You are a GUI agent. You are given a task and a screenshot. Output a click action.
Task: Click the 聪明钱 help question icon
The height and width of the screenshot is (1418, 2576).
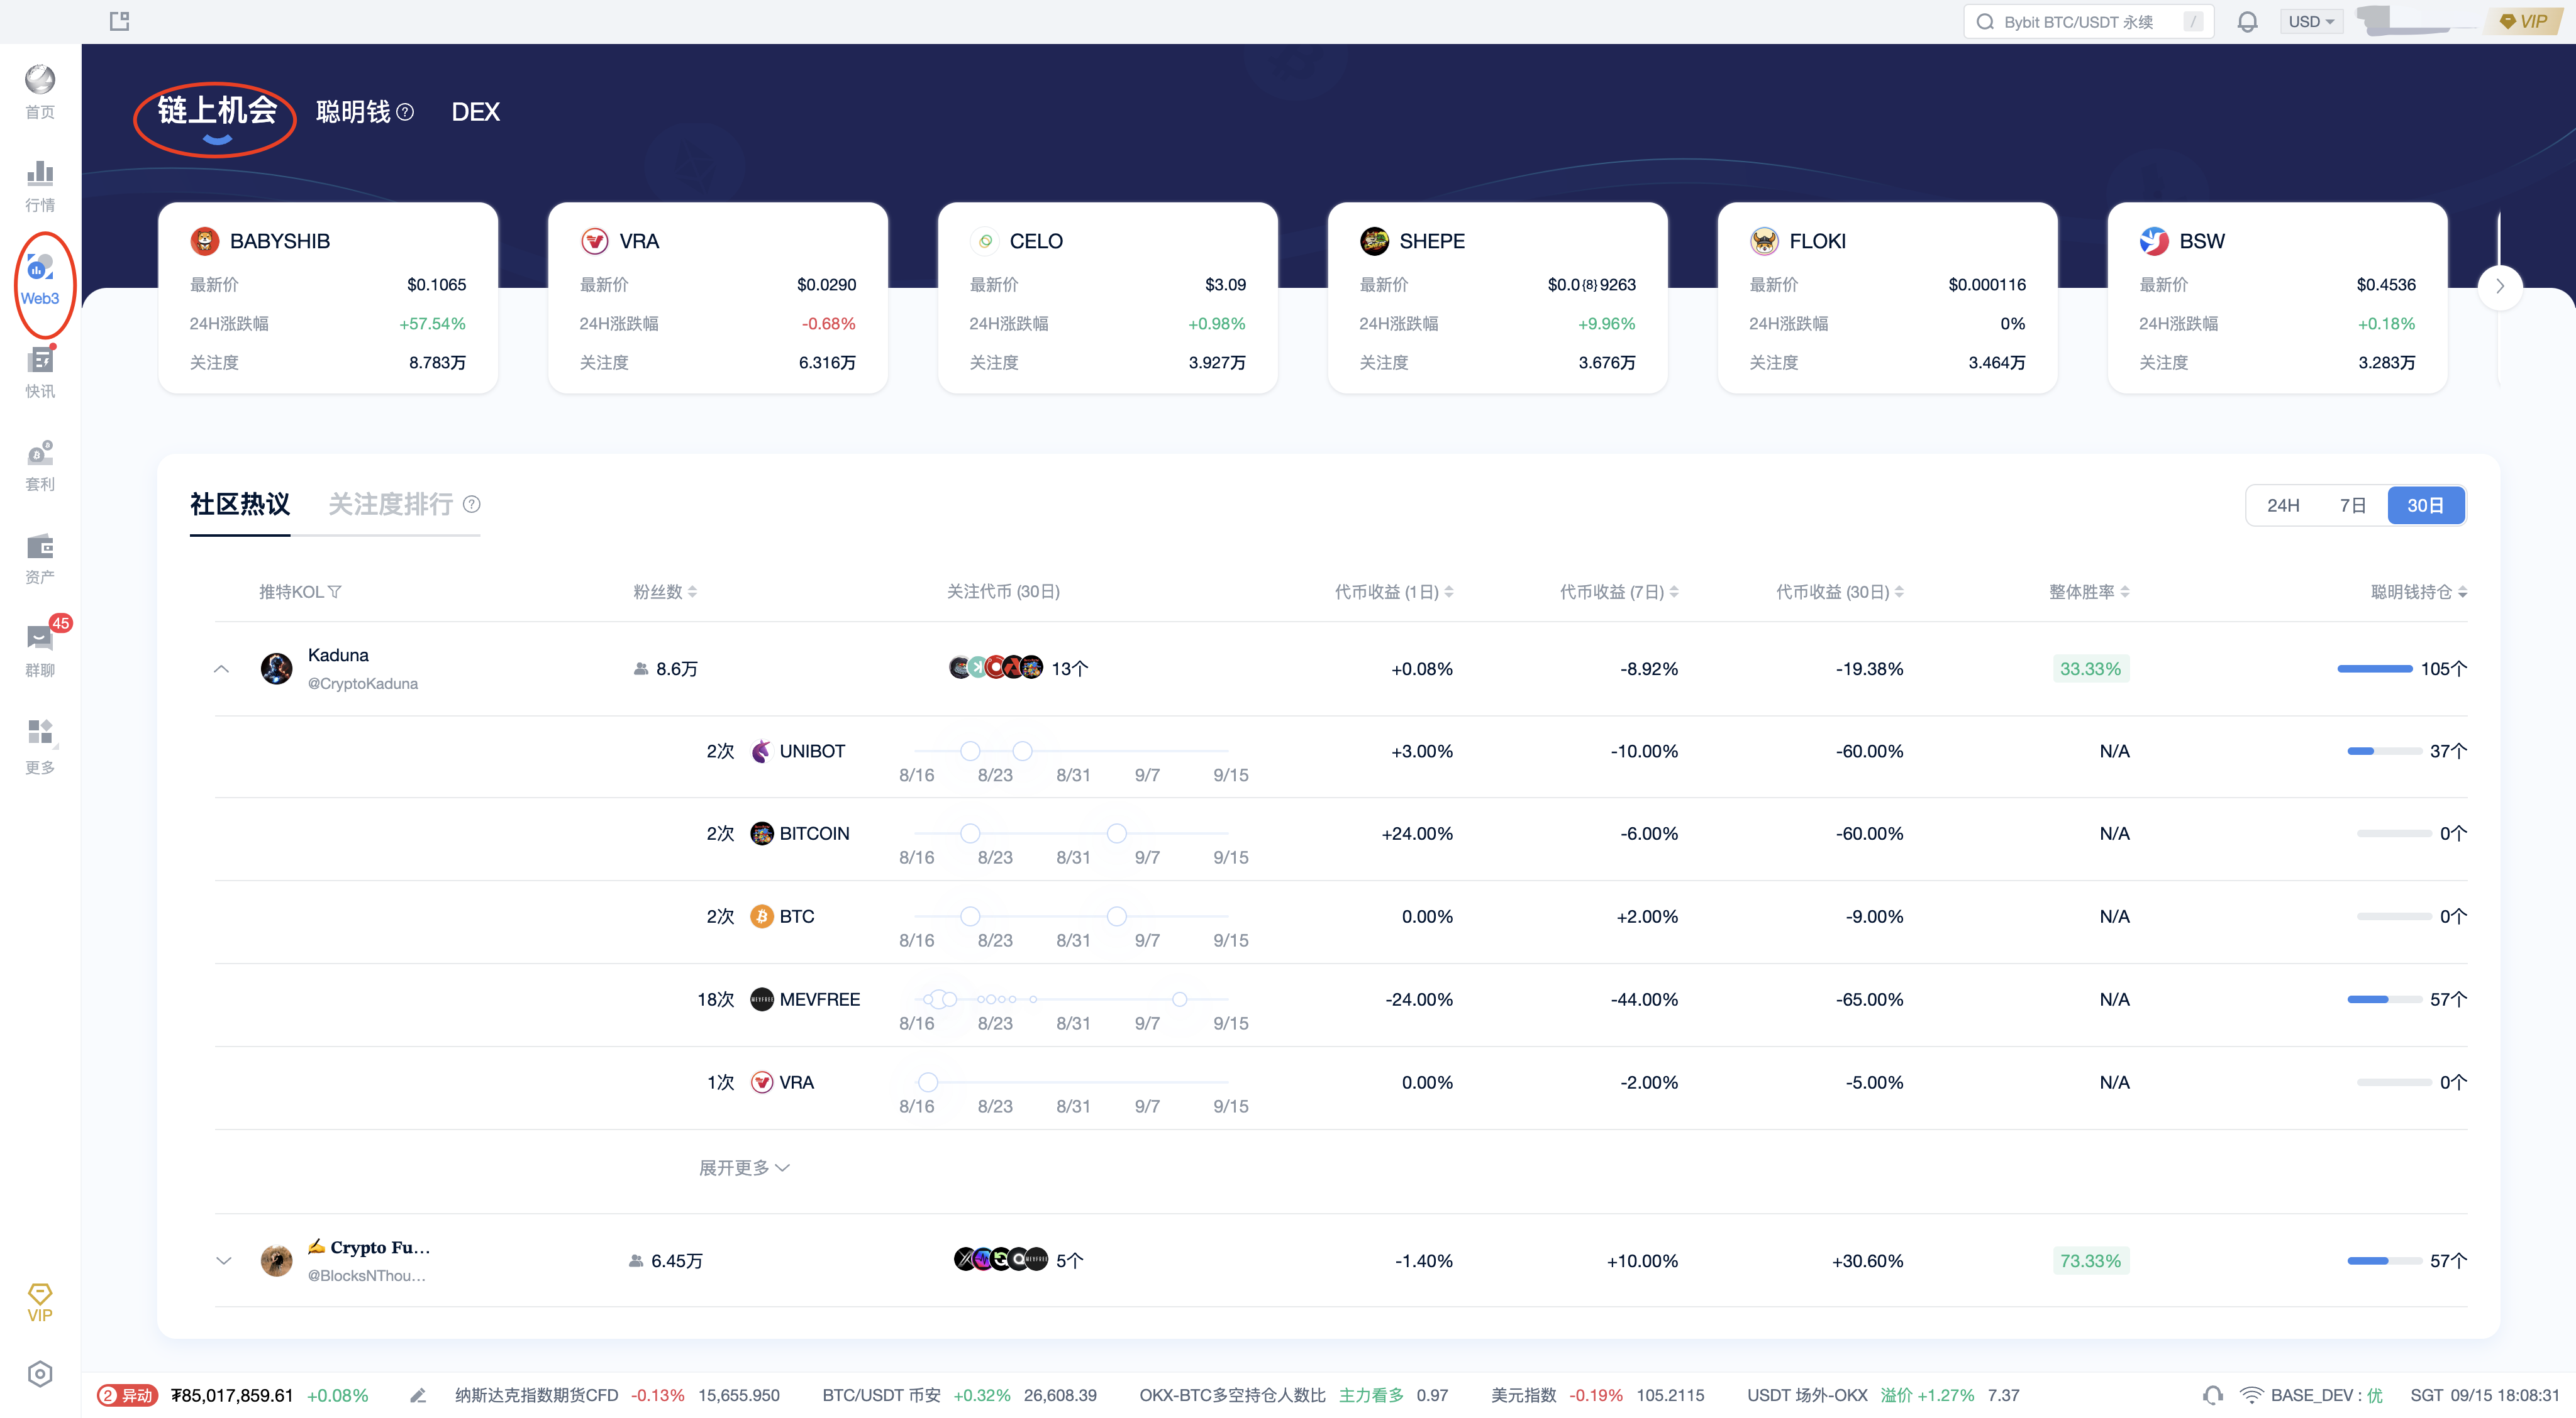point(405,112)
